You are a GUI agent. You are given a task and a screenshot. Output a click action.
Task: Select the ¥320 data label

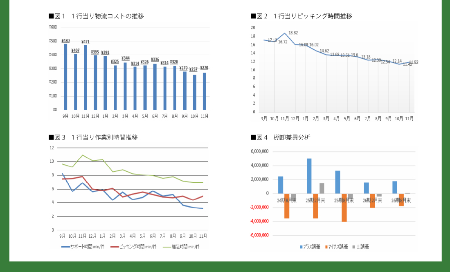(174, 62)
